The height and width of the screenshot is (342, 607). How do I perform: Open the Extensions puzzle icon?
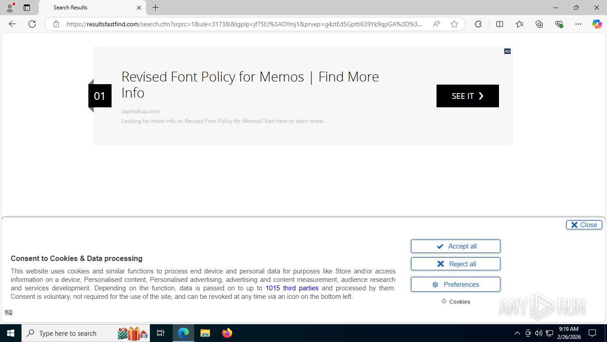(x=478, y=24)
